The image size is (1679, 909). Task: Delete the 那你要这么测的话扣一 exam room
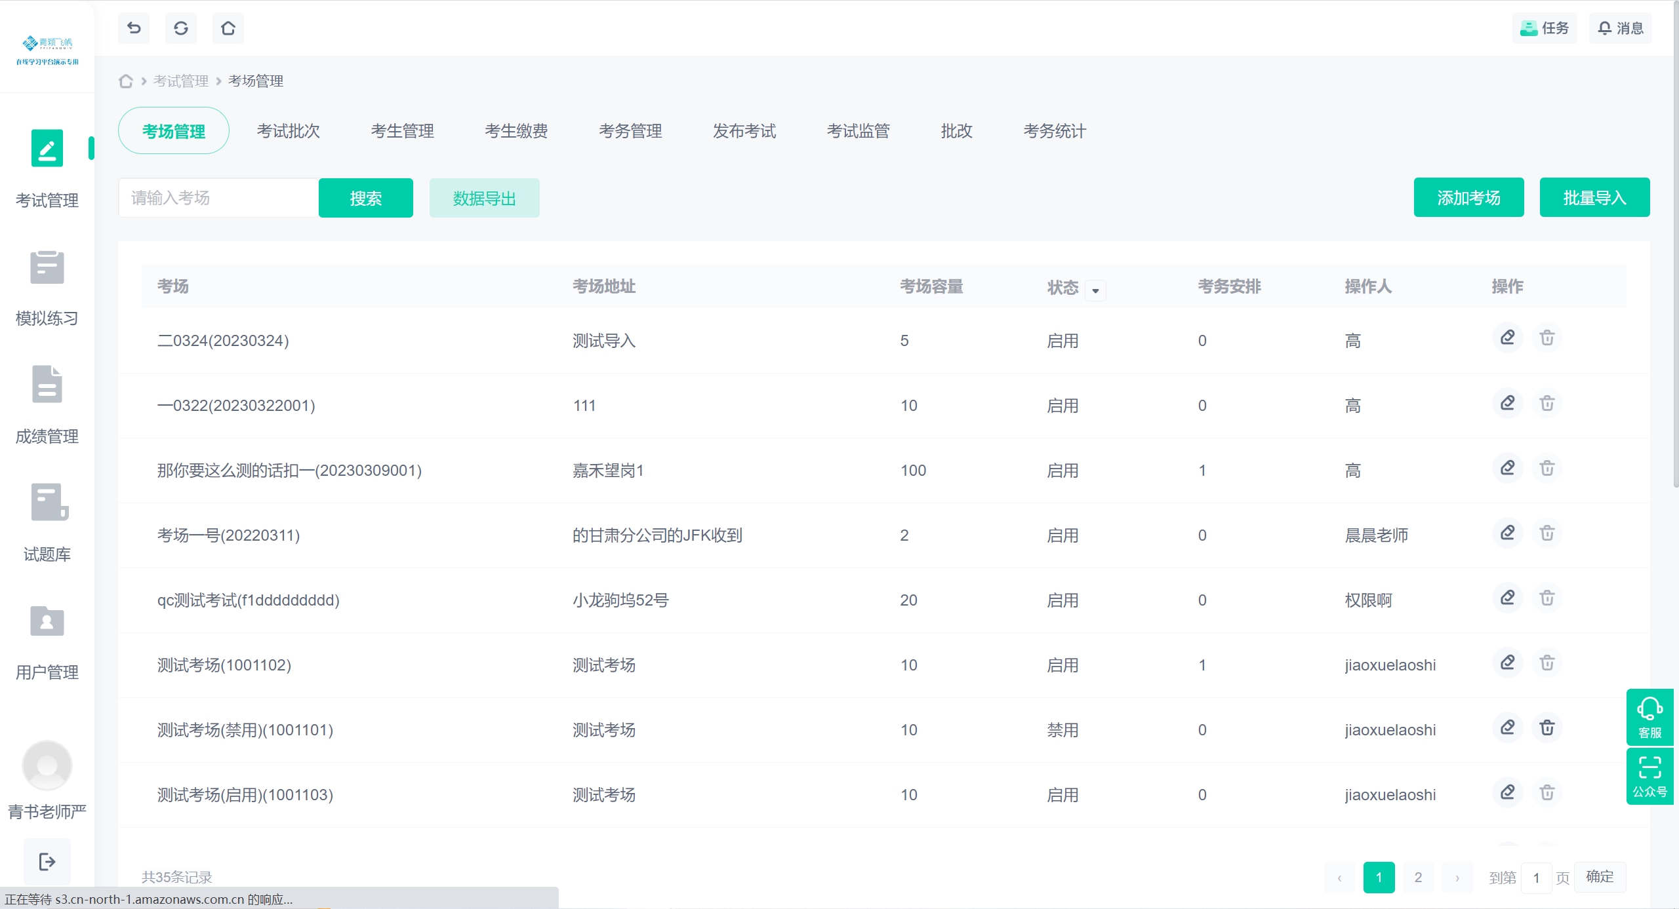tap(1547, 468)
